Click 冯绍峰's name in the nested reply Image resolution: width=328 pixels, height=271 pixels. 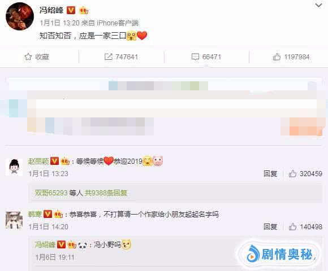[45, 244]
